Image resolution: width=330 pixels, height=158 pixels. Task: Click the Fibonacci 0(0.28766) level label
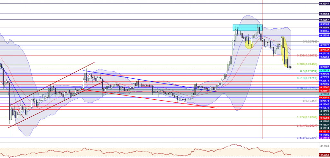pyautogui.click(x=310, y=42)
